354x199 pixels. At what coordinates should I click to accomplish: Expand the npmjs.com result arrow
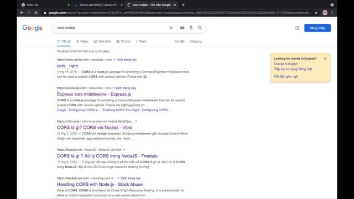(x=114, y=60)
